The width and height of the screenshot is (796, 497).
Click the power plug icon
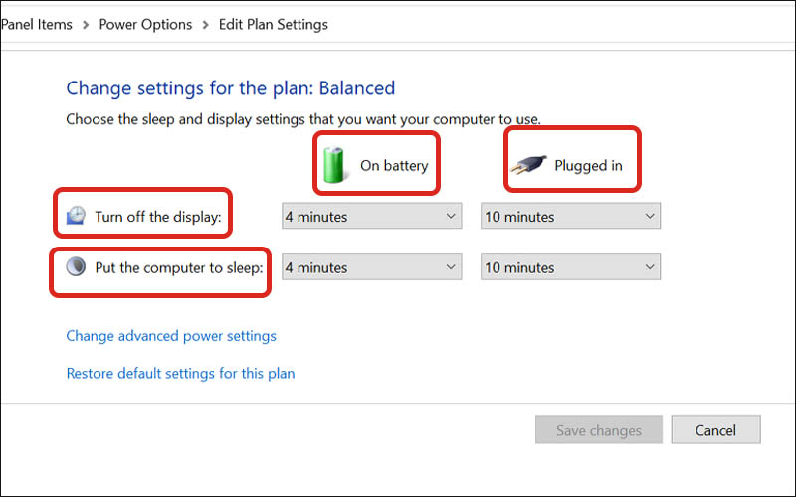527,166
